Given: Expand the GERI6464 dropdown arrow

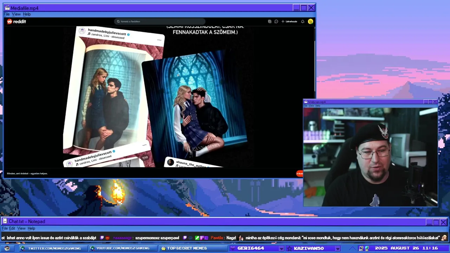Looking at the screenshot, I should click(281, 248).
